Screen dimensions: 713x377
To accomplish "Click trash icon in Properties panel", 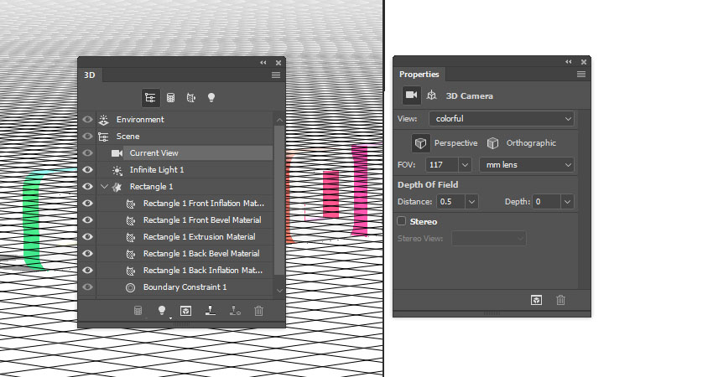I will pyautogui.click(x=560, y=300).
